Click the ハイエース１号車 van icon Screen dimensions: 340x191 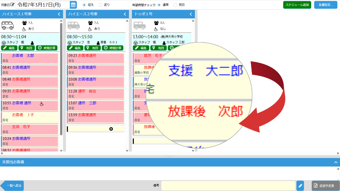[8, 25]
